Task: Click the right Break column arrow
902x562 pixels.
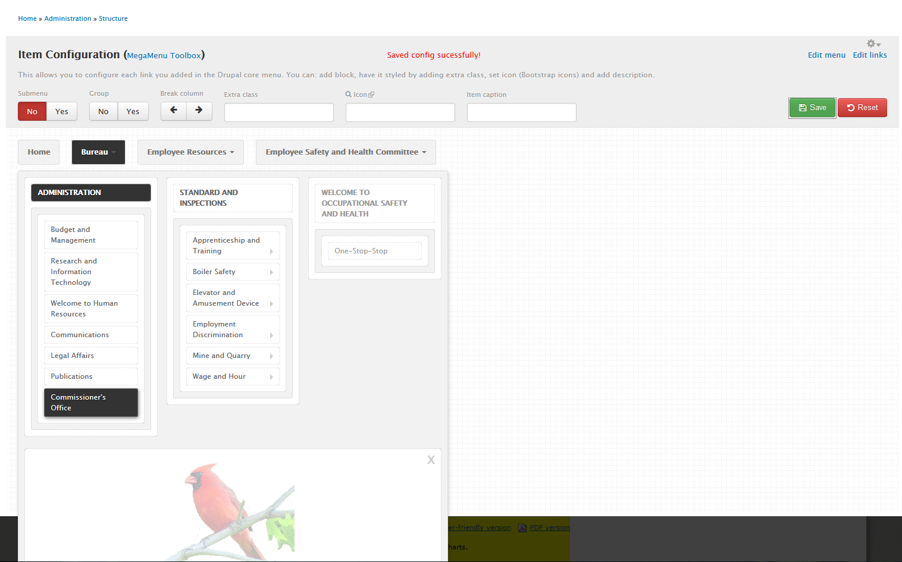Action: pyautogui.click(x=199, y=111)
